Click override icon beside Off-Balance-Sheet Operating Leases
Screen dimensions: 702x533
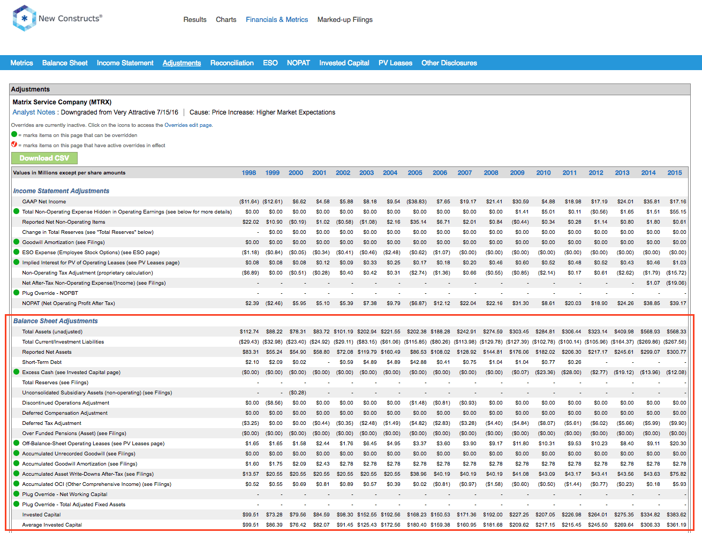16,443
